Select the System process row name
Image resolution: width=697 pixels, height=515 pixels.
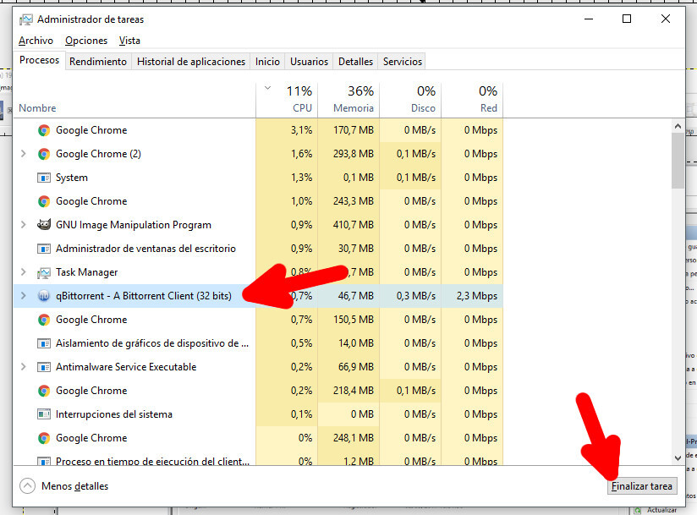(72, 178)
